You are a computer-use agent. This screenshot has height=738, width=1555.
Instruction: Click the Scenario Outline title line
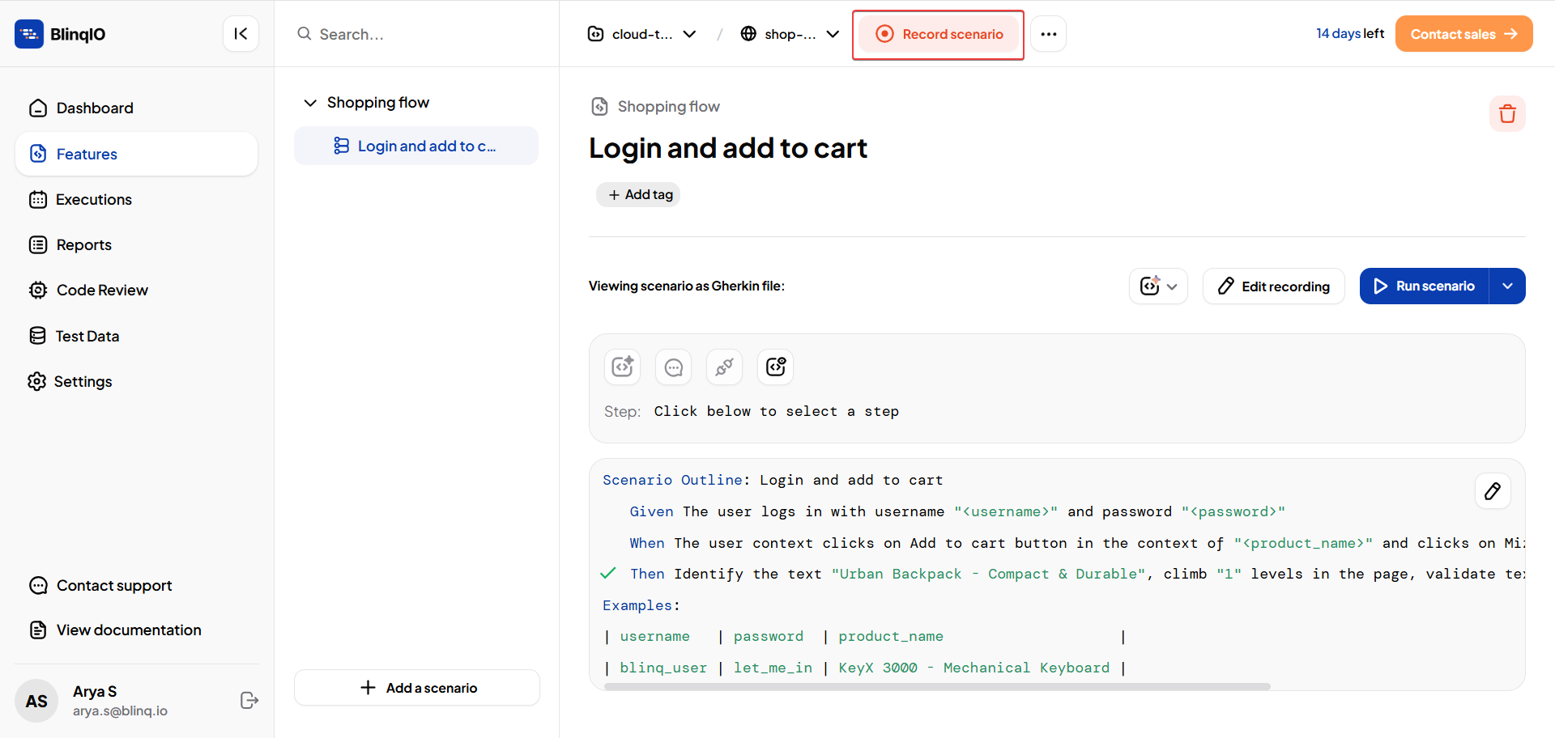pos(773,480)
